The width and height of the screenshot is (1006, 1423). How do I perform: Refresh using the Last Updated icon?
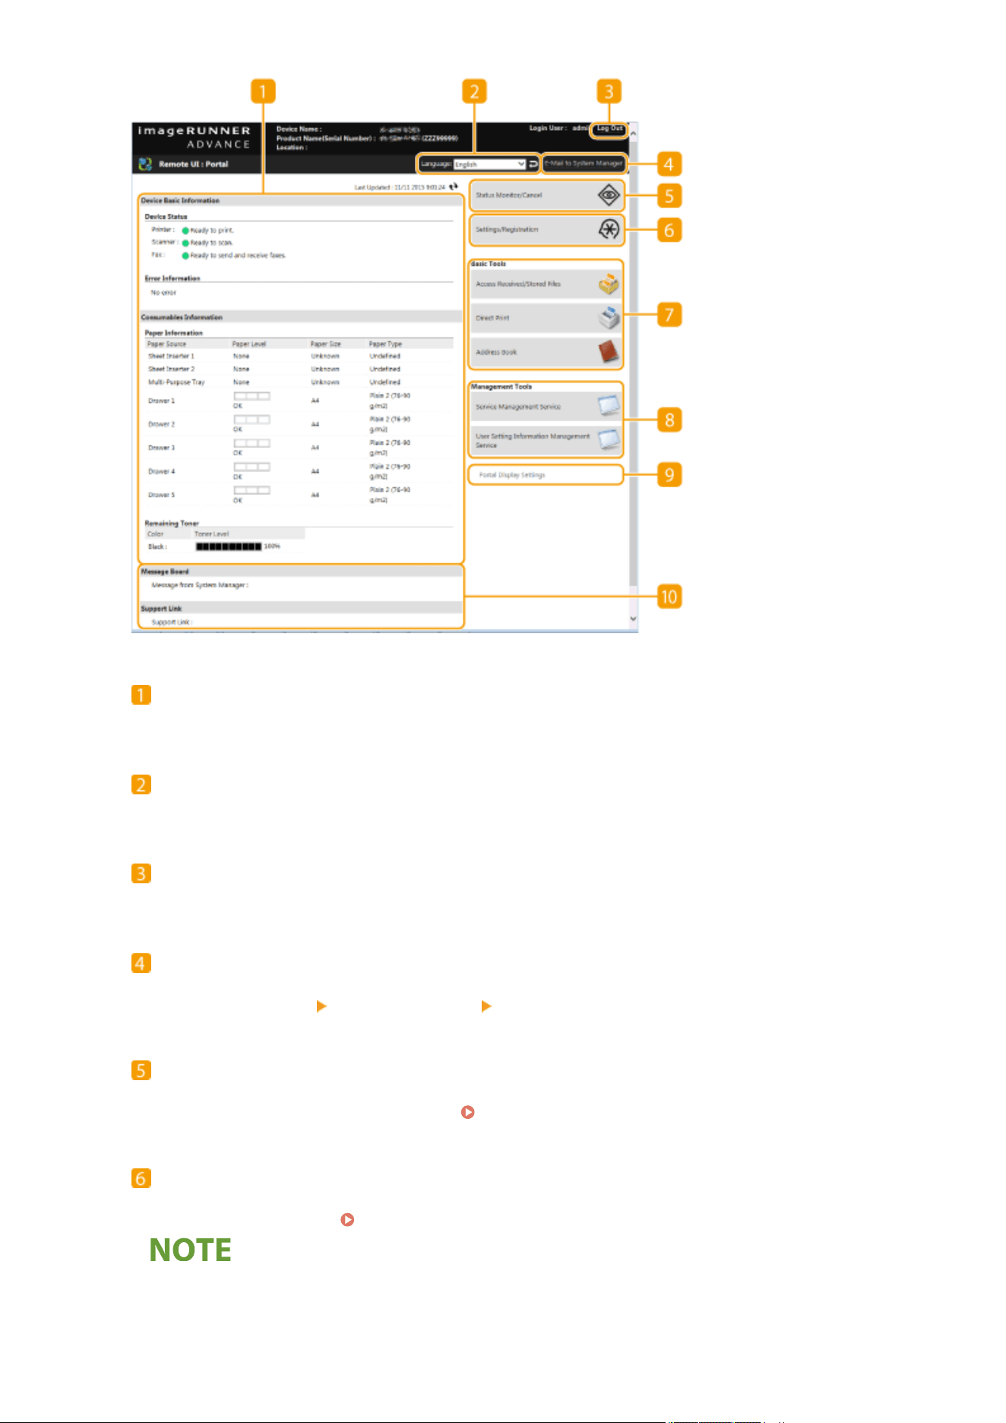click(454, 186)
